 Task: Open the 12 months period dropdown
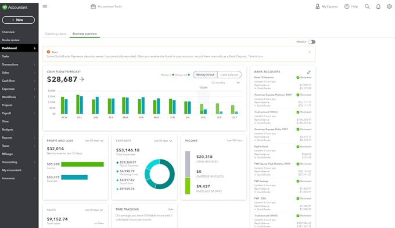click(225, 83)
